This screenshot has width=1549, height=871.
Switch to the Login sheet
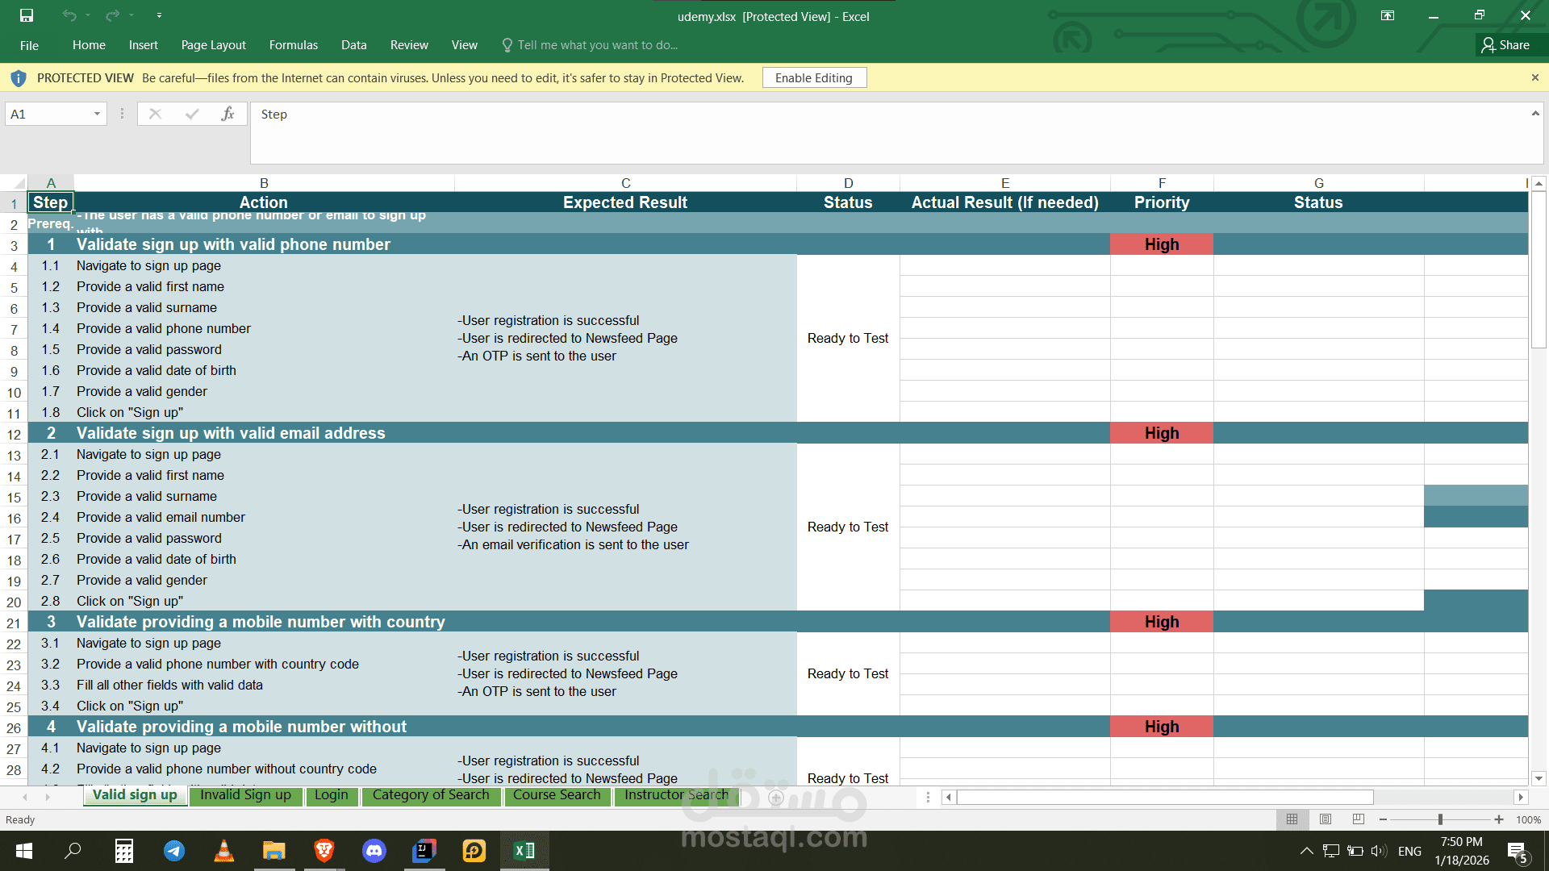(x=332, y=795)
